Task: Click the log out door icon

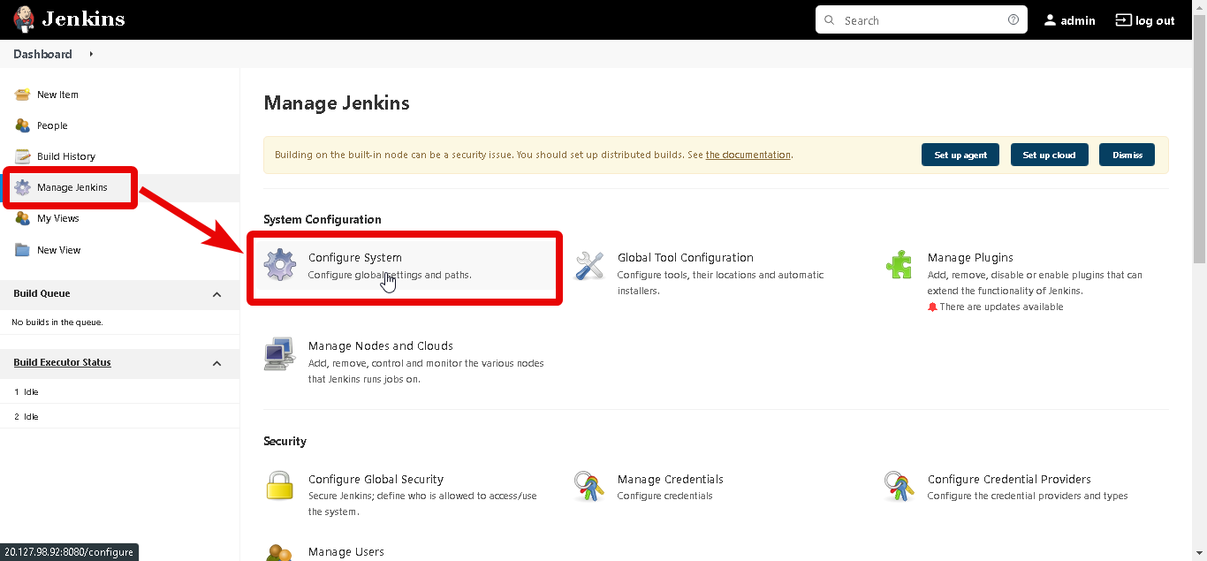Action: pyautogui.click(x=1123, y=20)
